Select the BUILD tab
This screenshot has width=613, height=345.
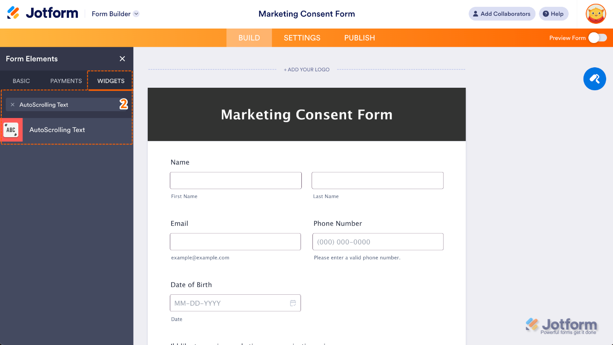coord(249,37)
